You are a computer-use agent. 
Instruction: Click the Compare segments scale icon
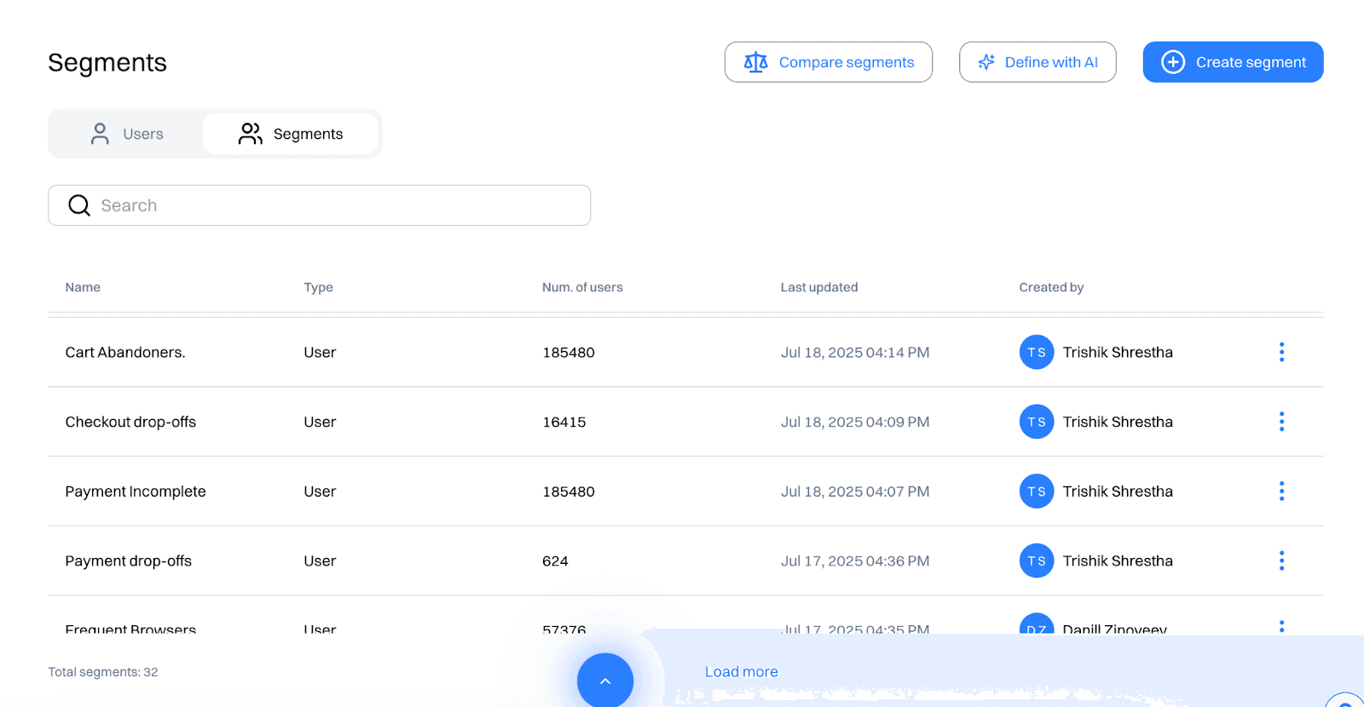pos(755,62)
